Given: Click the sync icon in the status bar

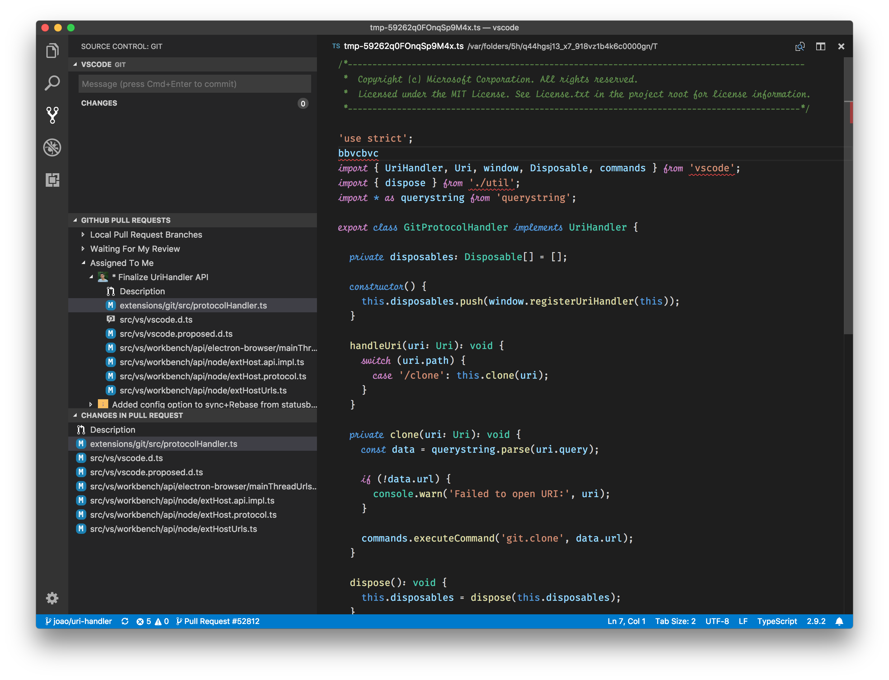Looking at the screenshot, I should (125, 621).
